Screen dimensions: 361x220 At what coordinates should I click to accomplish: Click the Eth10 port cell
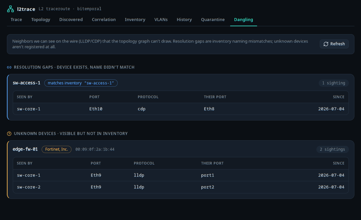[x=96, y=109]
